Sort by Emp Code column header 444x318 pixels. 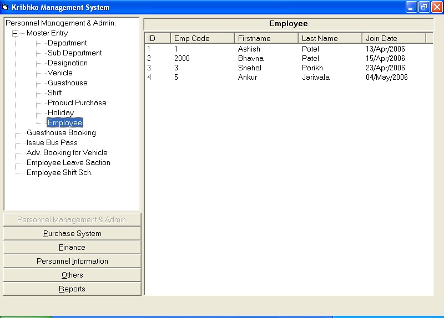202,38
